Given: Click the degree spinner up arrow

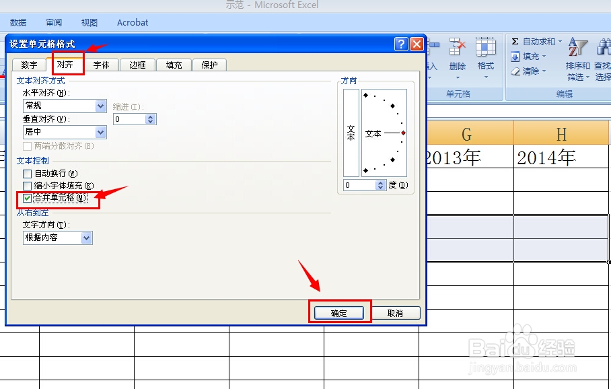Looking at the screenshot, I should point(380,180).
